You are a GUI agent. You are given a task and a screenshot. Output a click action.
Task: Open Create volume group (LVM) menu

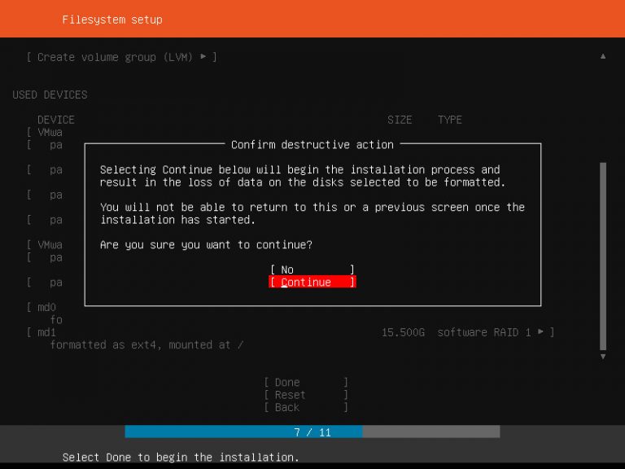click(121, 57)
